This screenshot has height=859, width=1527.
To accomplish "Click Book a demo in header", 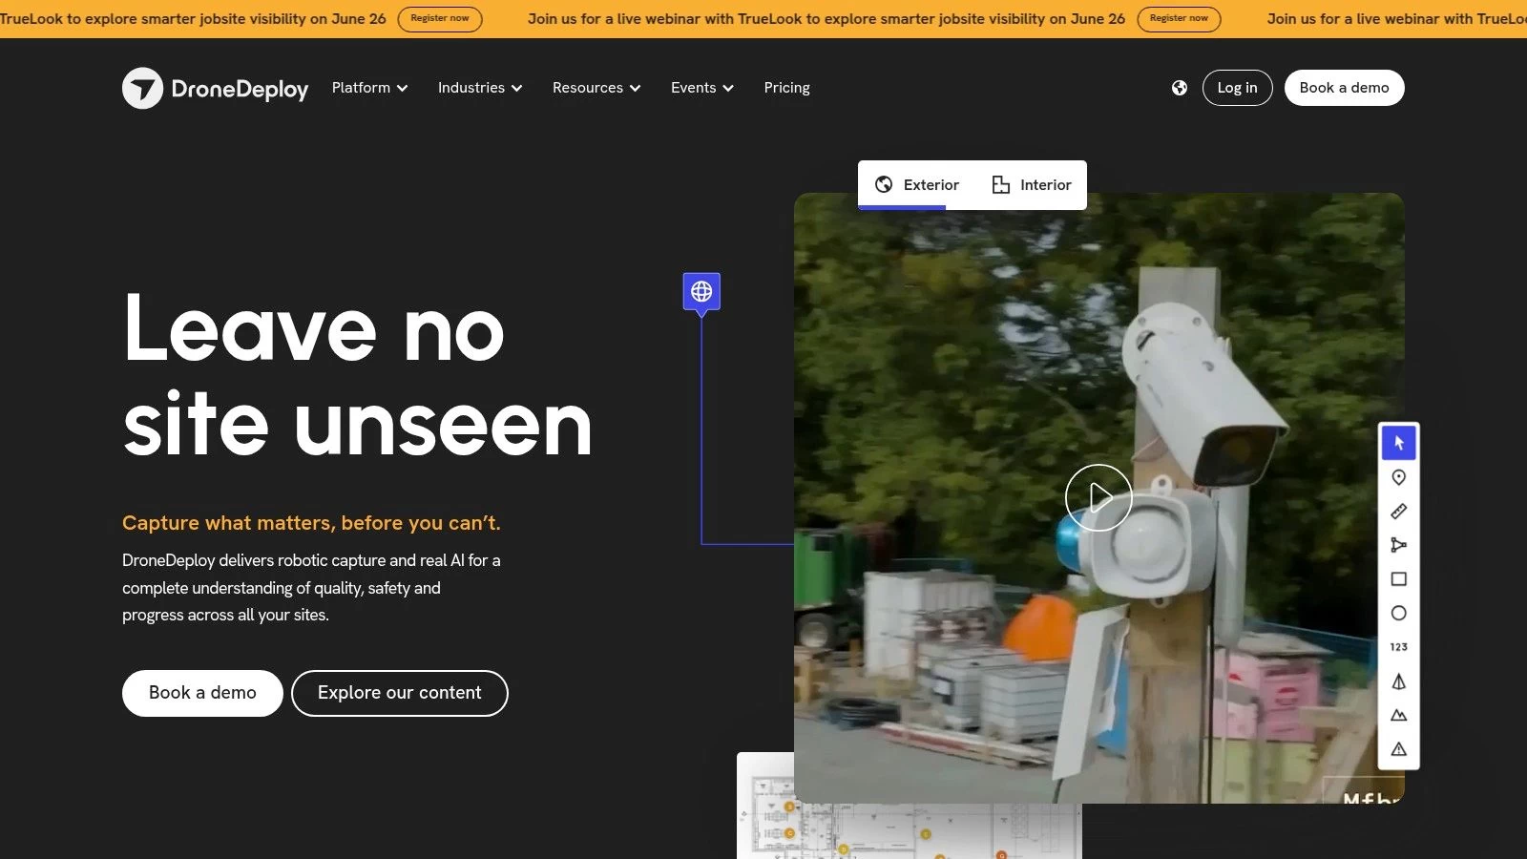I will pyautogui.click(x=1344, y=88).
